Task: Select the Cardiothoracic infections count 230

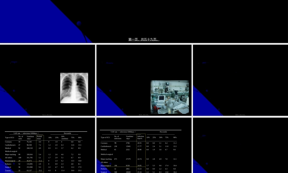Action: [116, 146]
